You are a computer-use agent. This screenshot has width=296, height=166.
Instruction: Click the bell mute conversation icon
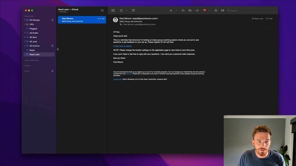[216, 11]
